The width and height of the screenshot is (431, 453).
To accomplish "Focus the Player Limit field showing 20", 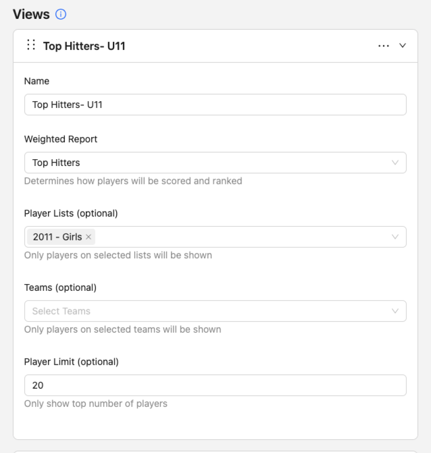I will point(215,385).
